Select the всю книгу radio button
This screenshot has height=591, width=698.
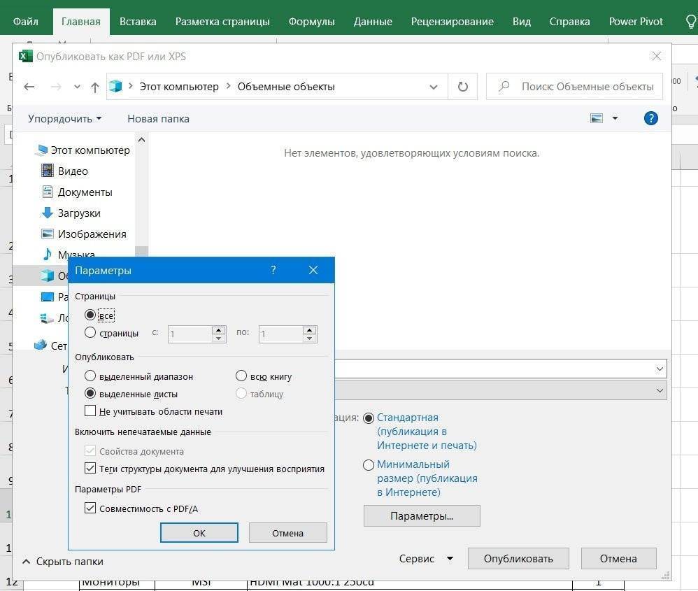tap(241, 376)
